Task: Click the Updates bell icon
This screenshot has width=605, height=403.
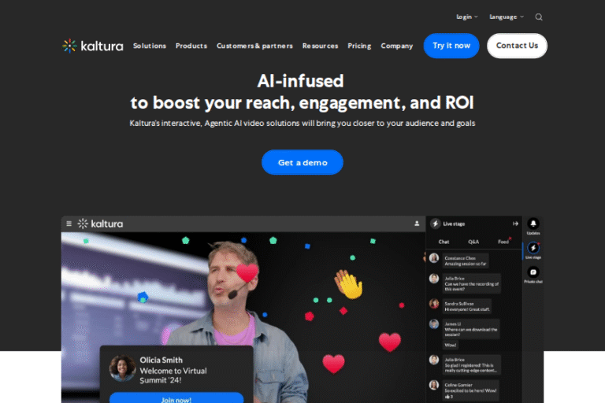Action: coord(533,224)
